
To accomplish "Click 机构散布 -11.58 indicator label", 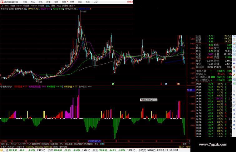I will click(55, 87).
